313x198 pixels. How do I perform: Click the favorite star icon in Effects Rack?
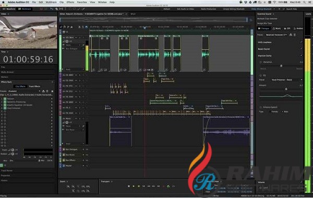(52, 91)
